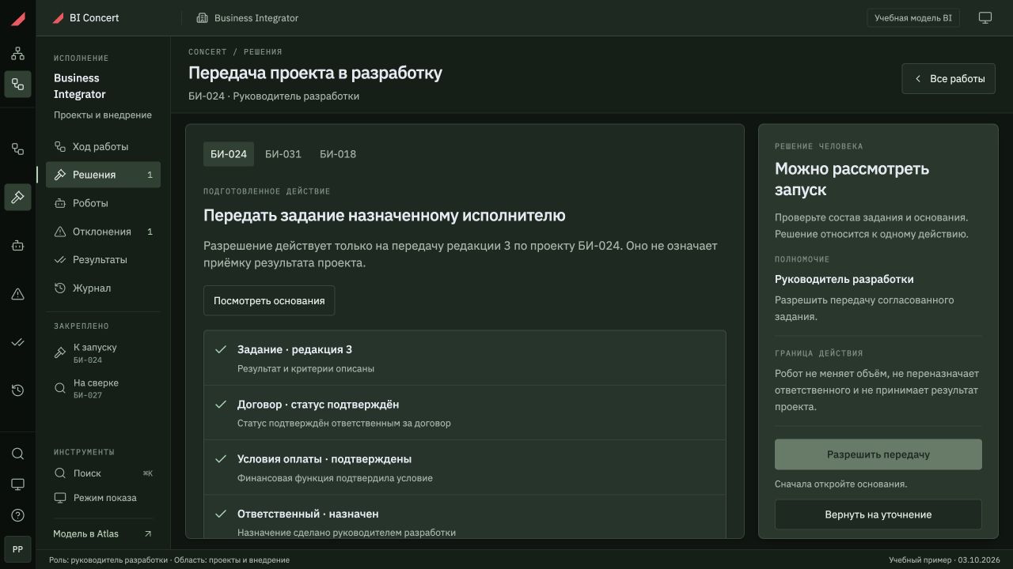The image size is (1013, 569).
Task: Click the Разрешить передачу button
Action: (878, 454)
